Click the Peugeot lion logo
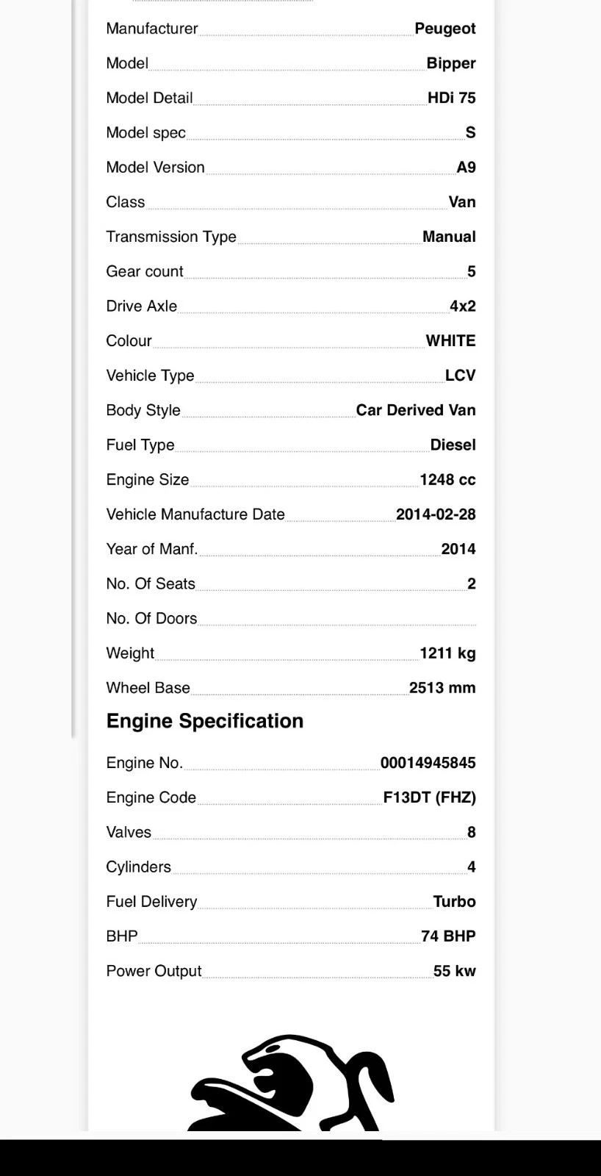The width and height of the screenshot is (601, 1176). pyautogui.click(x=292, y=1082)
